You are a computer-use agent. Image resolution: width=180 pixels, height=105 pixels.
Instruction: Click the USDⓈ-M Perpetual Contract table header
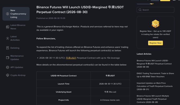pyautogui.click(x=64, y=76)
